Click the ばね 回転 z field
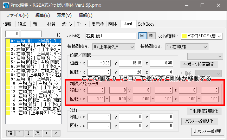The width and height of the screenshot is (227, 140). click(161, 126)
